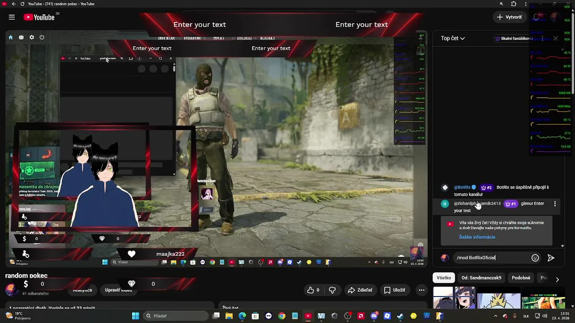The height and width of the screenshot is (323, 575).
Task: Like the video with thumbs up
Action: click(313, 290)
